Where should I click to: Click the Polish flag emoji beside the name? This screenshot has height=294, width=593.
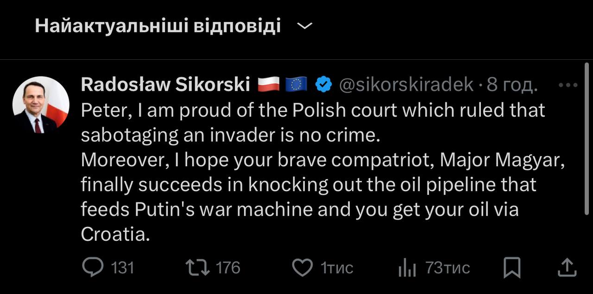[x=269, y=85]
